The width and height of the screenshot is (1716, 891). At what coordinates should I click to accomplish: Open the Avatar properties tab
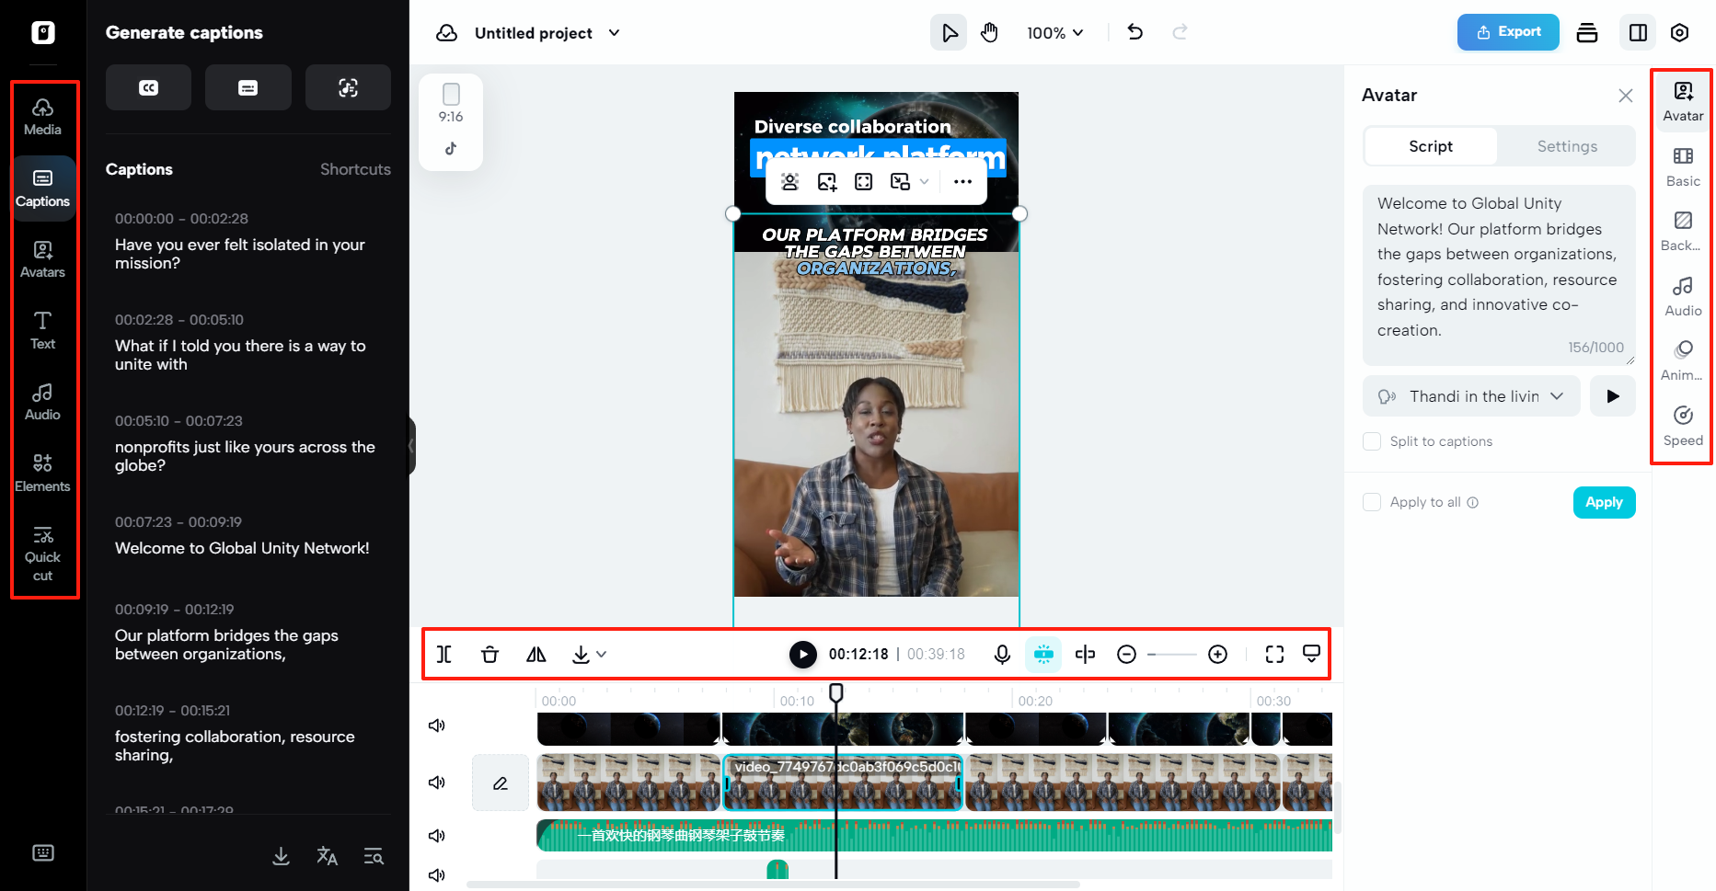(1683, 101)
